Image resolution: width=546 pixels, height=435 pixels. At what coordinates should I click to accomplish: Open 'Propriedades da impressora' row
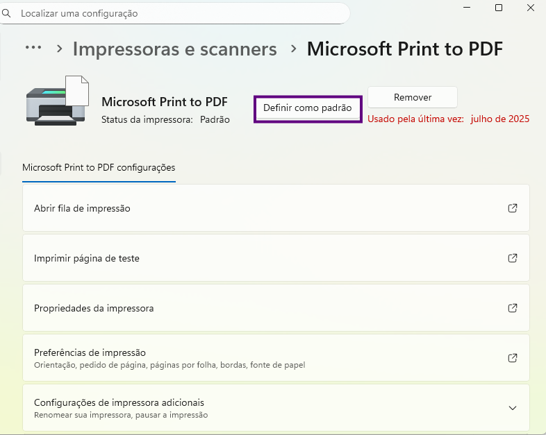point(276,308)
